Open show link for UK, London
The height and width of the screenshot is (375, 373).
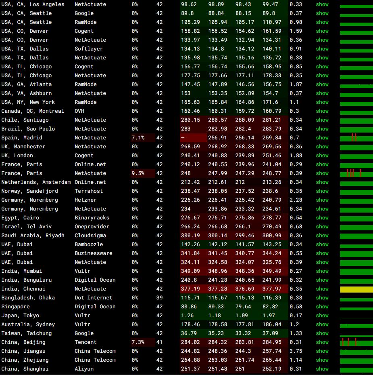[x=322, y=156]
